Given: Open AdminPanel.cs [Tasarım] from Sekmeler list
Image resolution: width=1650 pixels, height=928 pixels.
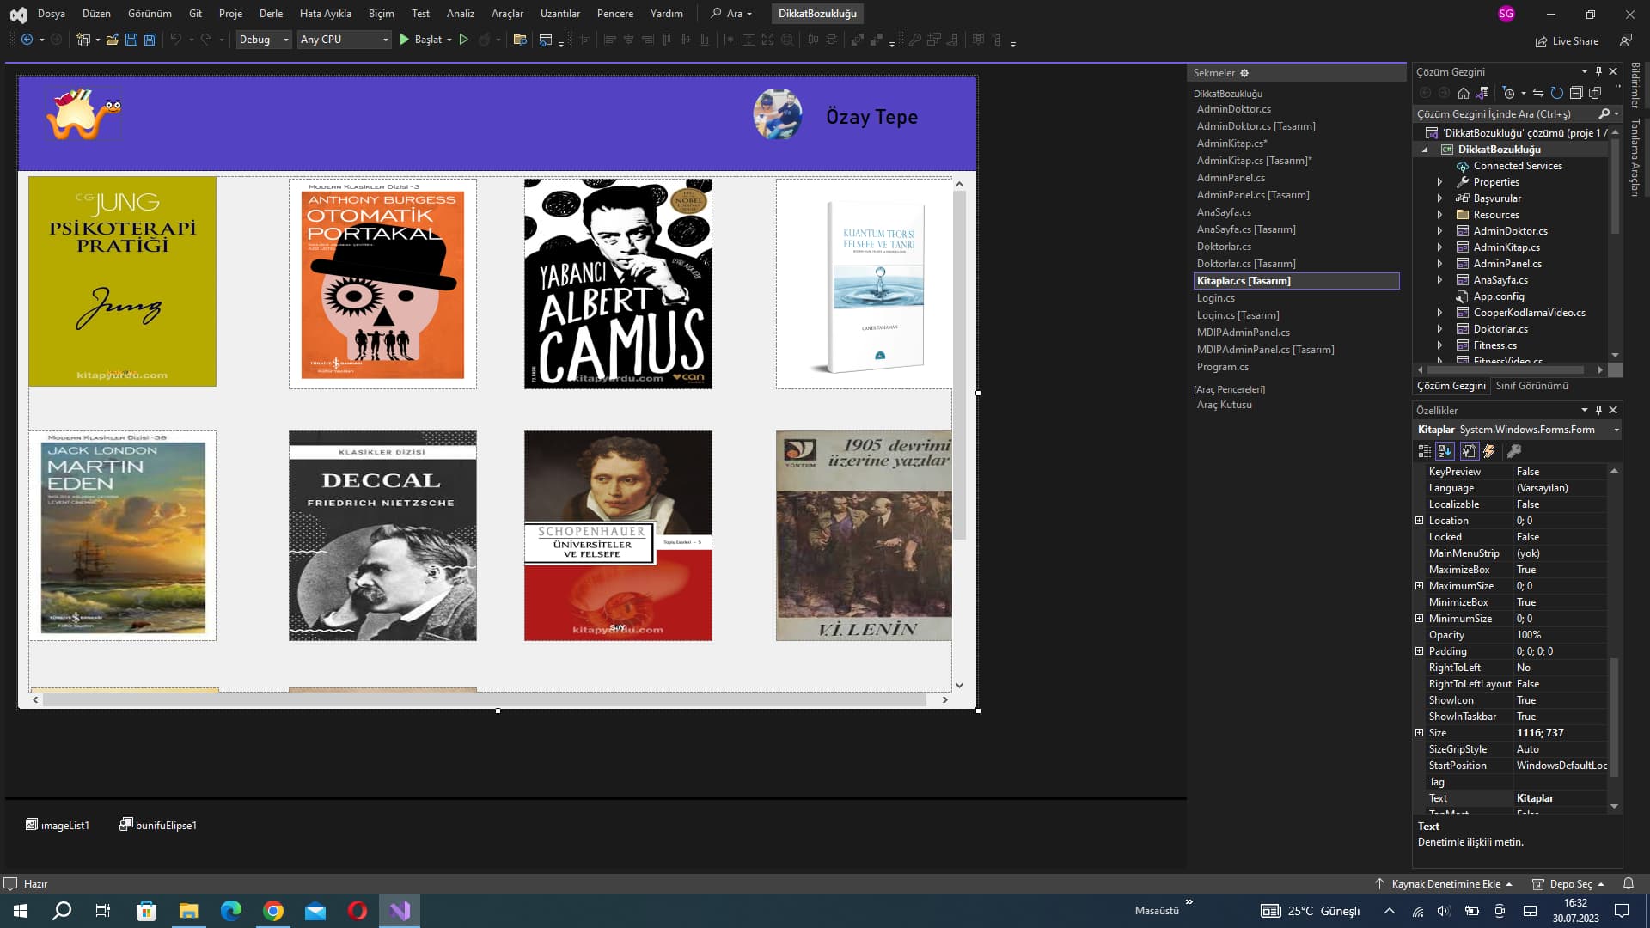Looking at the screenshot, I should point(1253,195).
